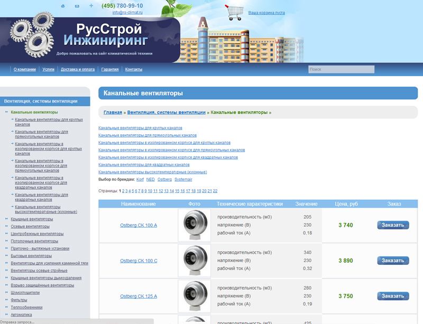
Task: Click Главная breadcrumb link
Action: [x=113, y=113]
